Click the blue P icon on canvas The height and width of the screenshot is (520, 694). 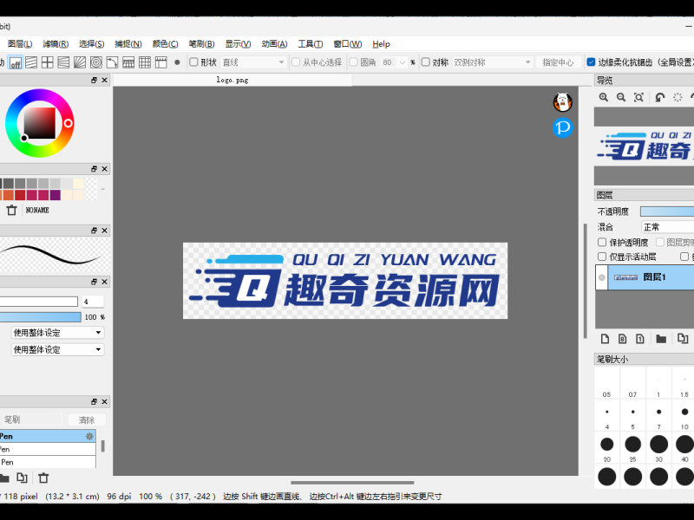[x=562, y=127]
